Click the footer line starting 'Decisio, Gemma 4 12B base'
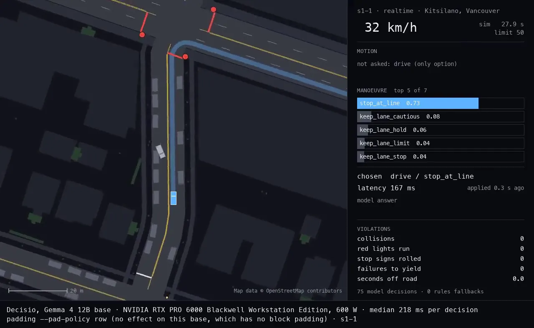534x328 pixels. 242,310
